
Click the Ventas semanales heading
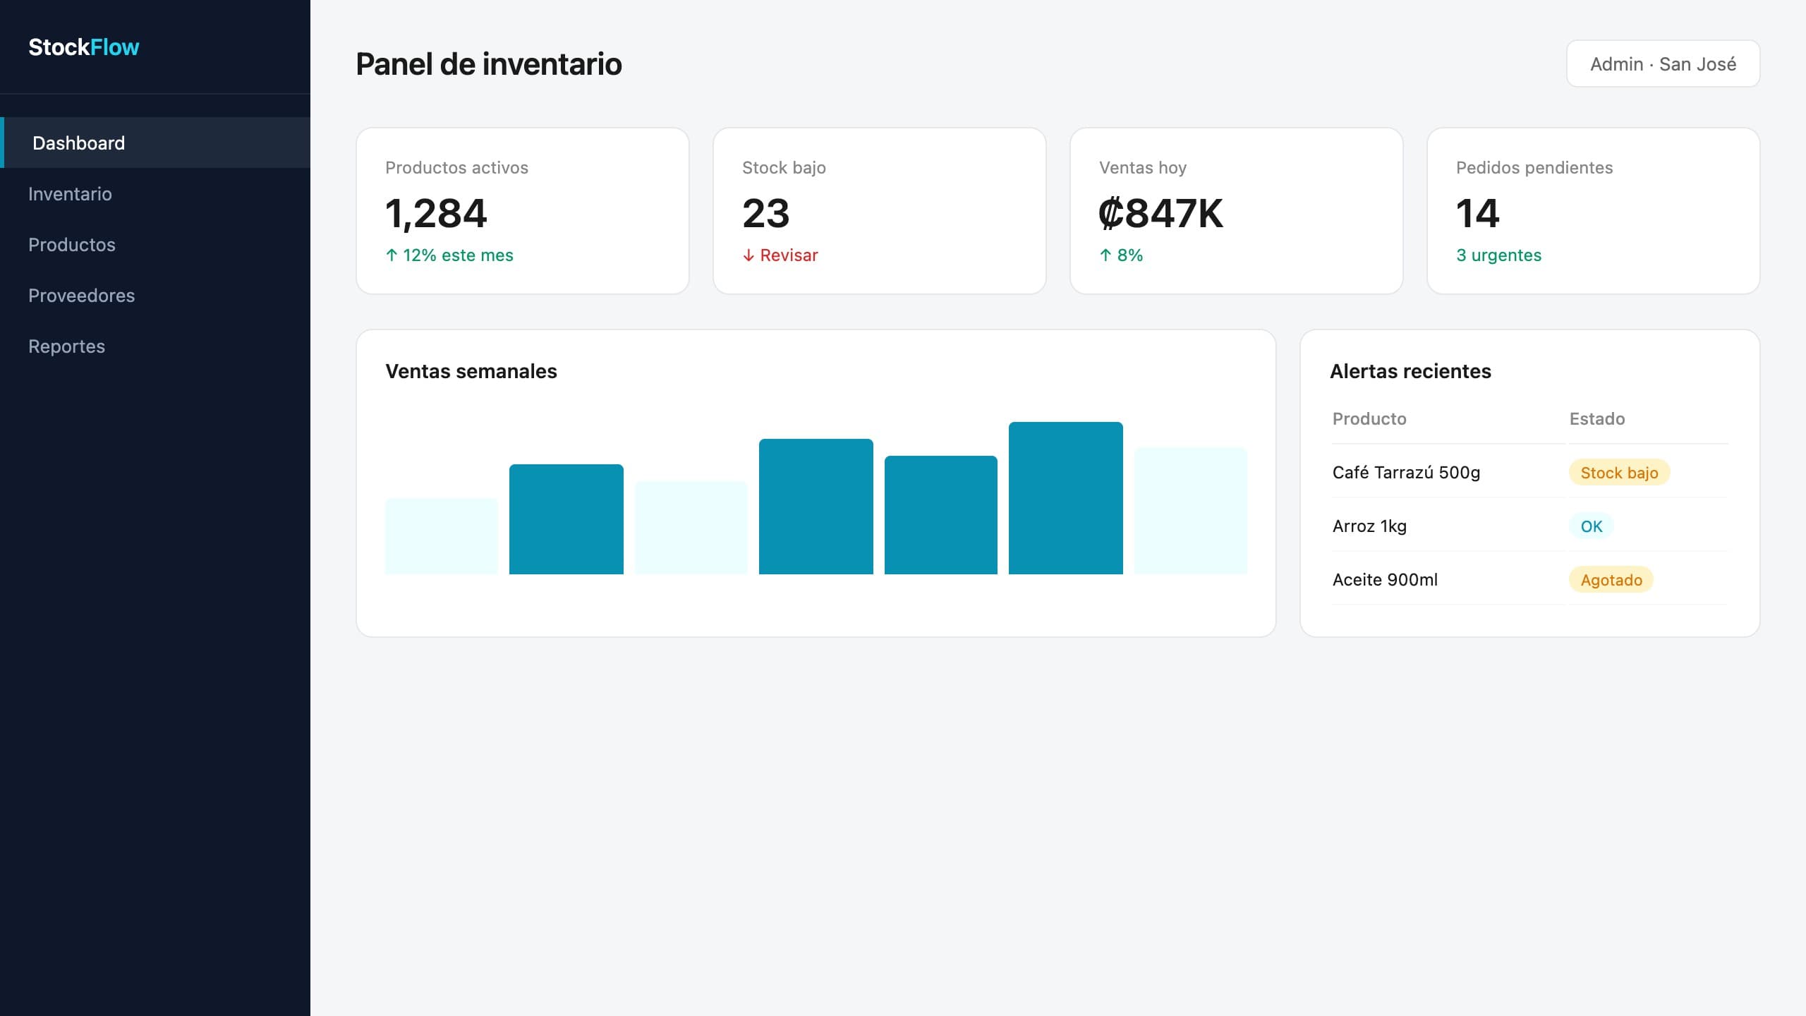[x=471, y=371]
